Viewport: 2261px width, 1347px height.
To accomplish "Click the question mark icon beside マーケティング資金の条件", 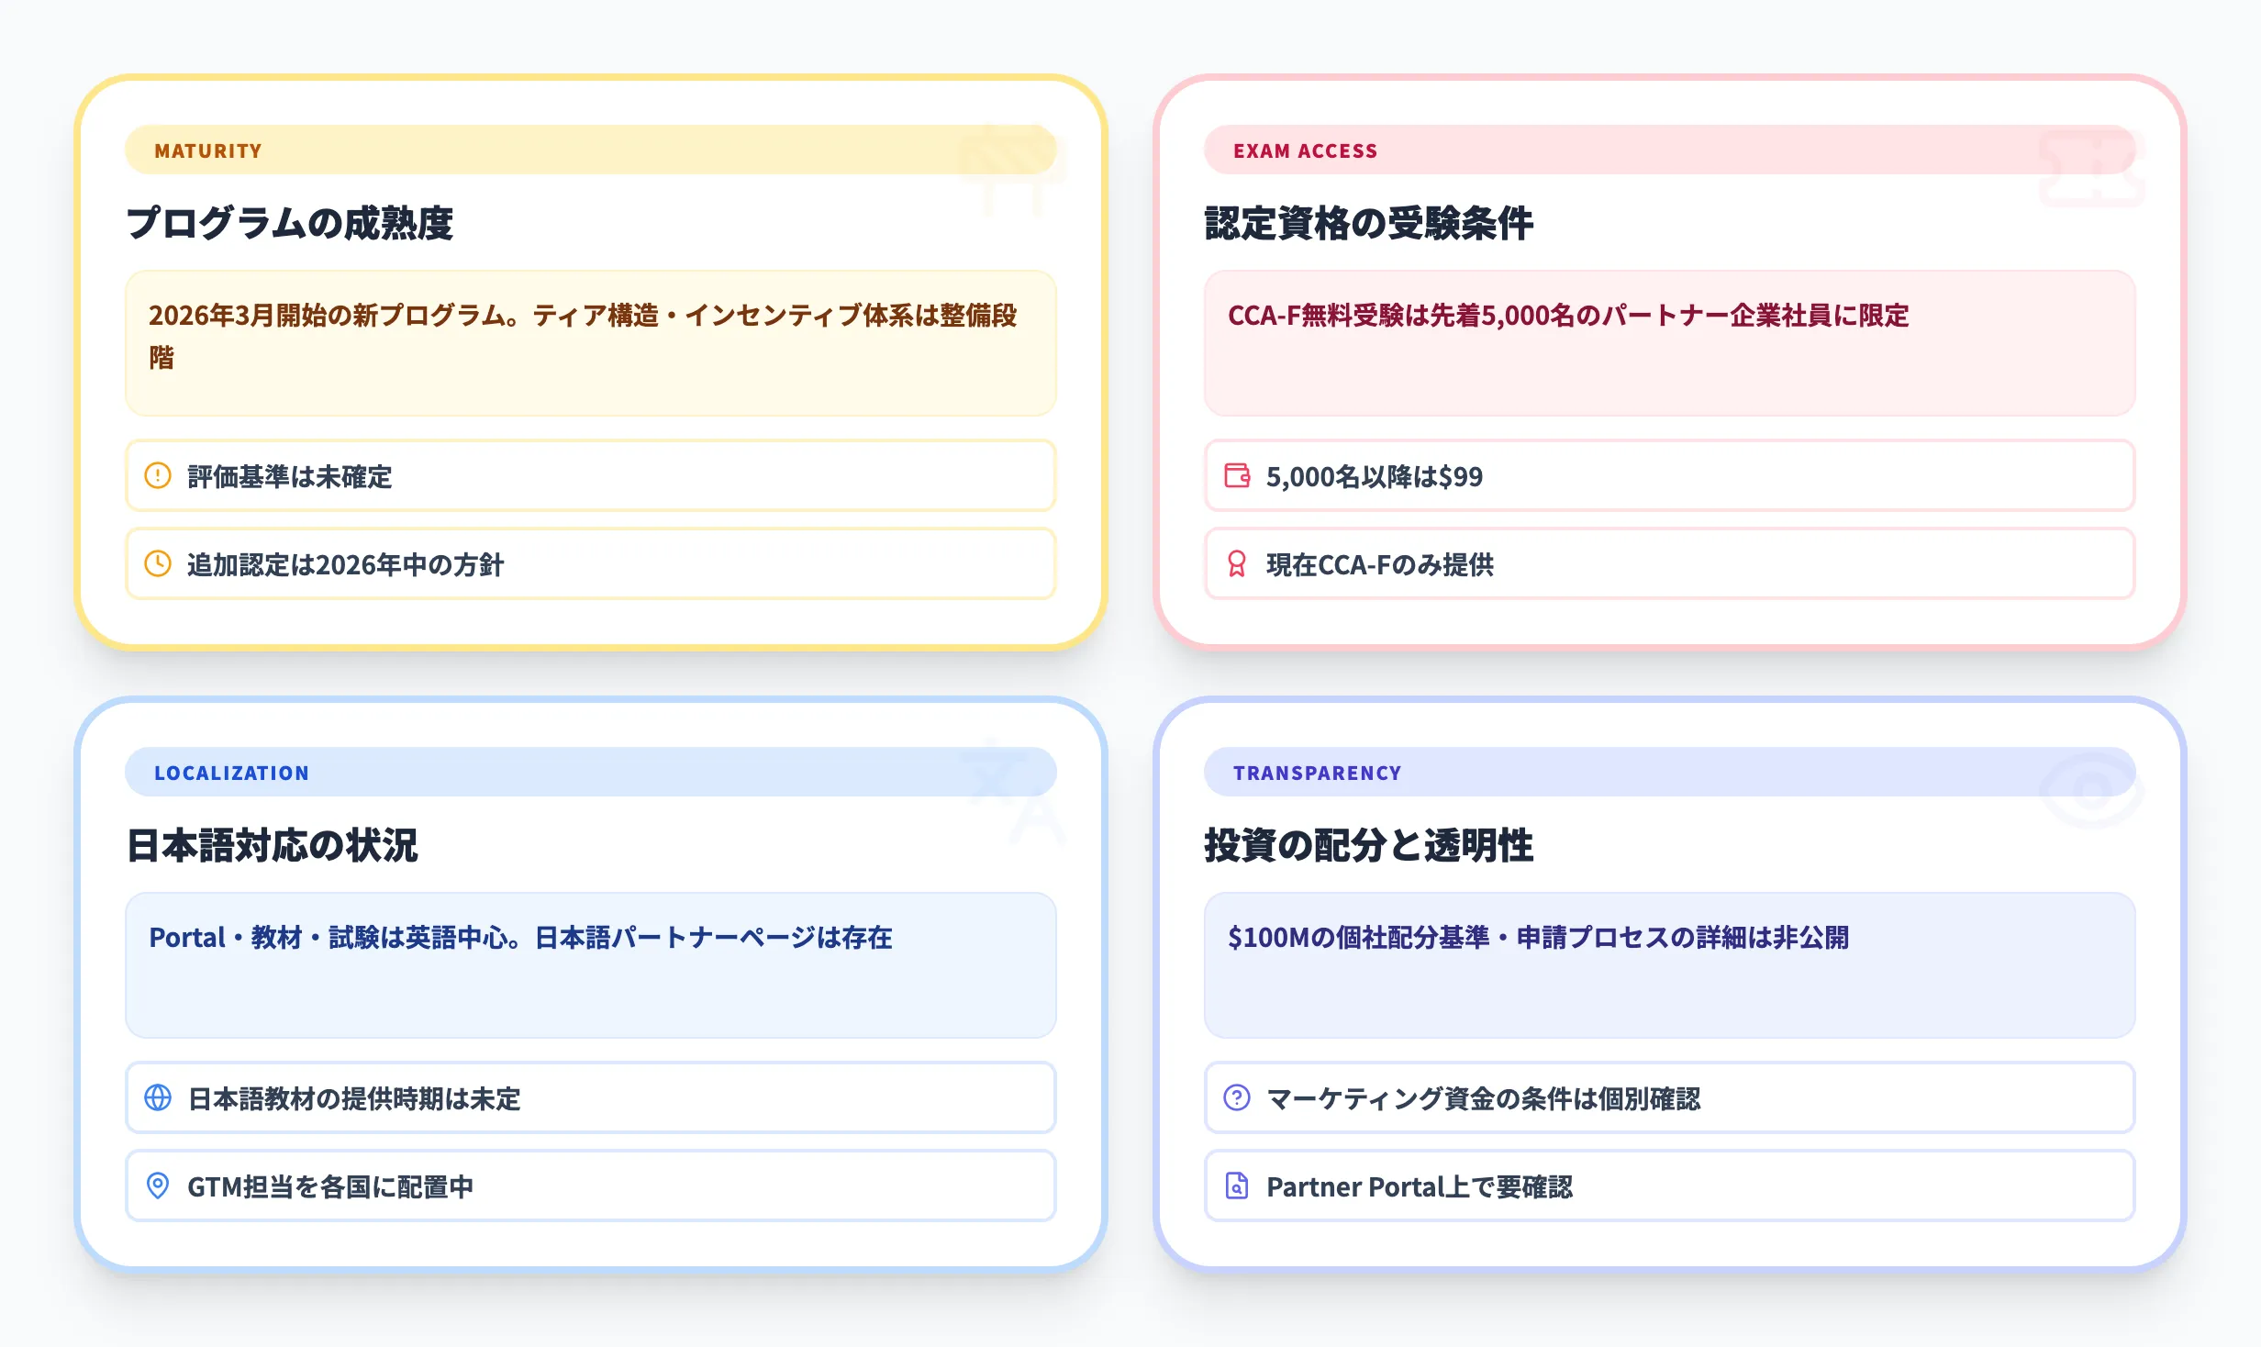I will [1238, 1097].
